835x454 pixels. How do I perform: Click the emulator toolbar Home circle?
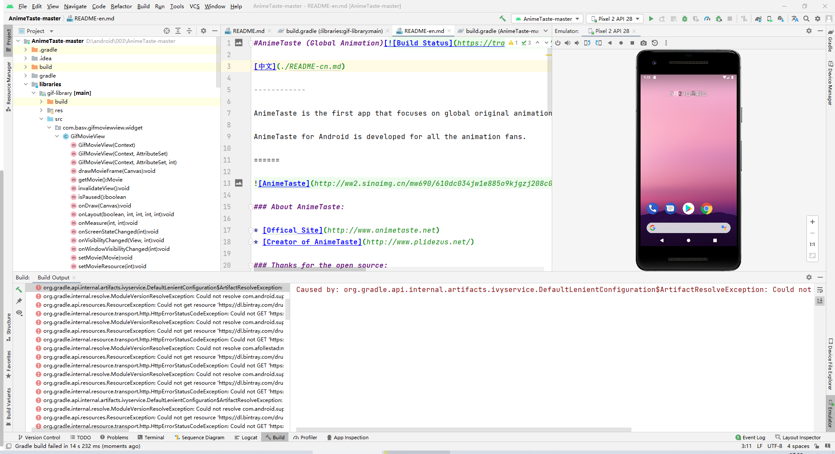point(621,43)
